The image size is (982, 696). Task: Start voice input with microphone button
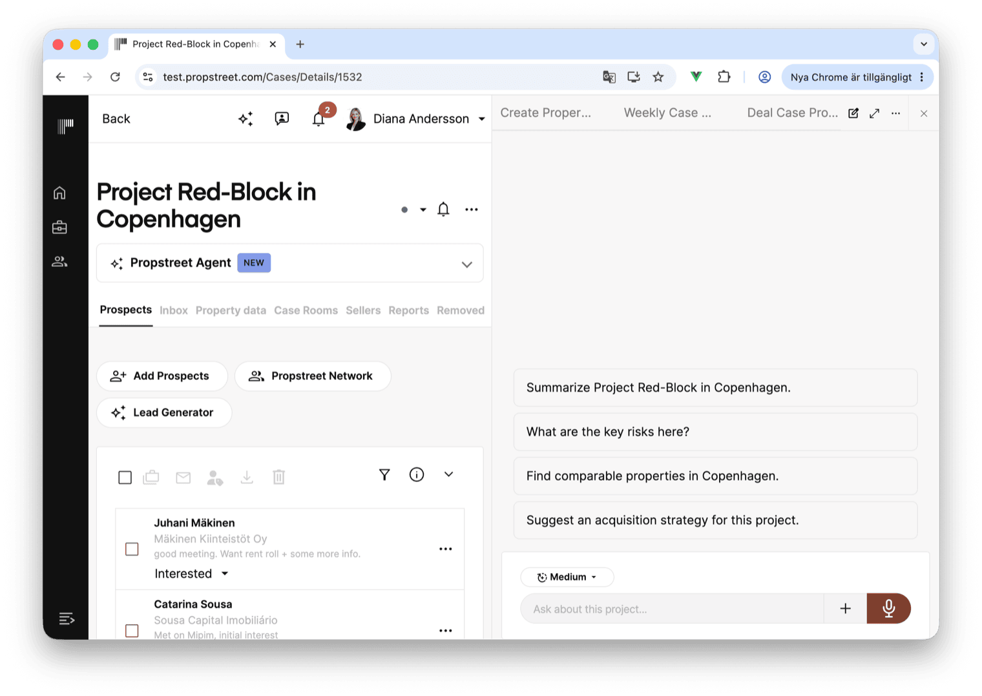pyautogui.click(x=889, y=609)
